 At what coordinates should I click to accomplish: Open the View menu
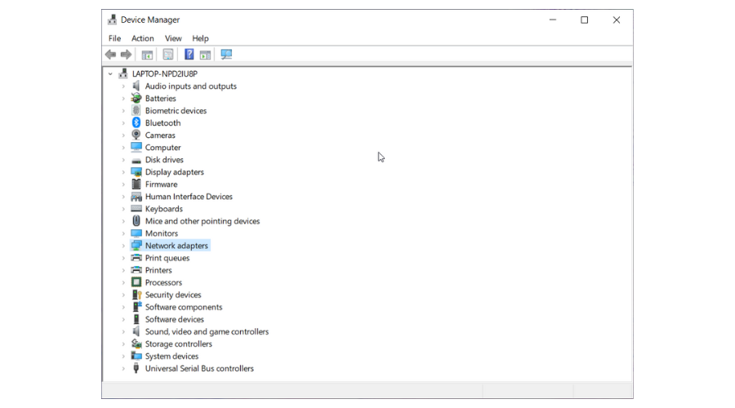(x=173, y=38)
